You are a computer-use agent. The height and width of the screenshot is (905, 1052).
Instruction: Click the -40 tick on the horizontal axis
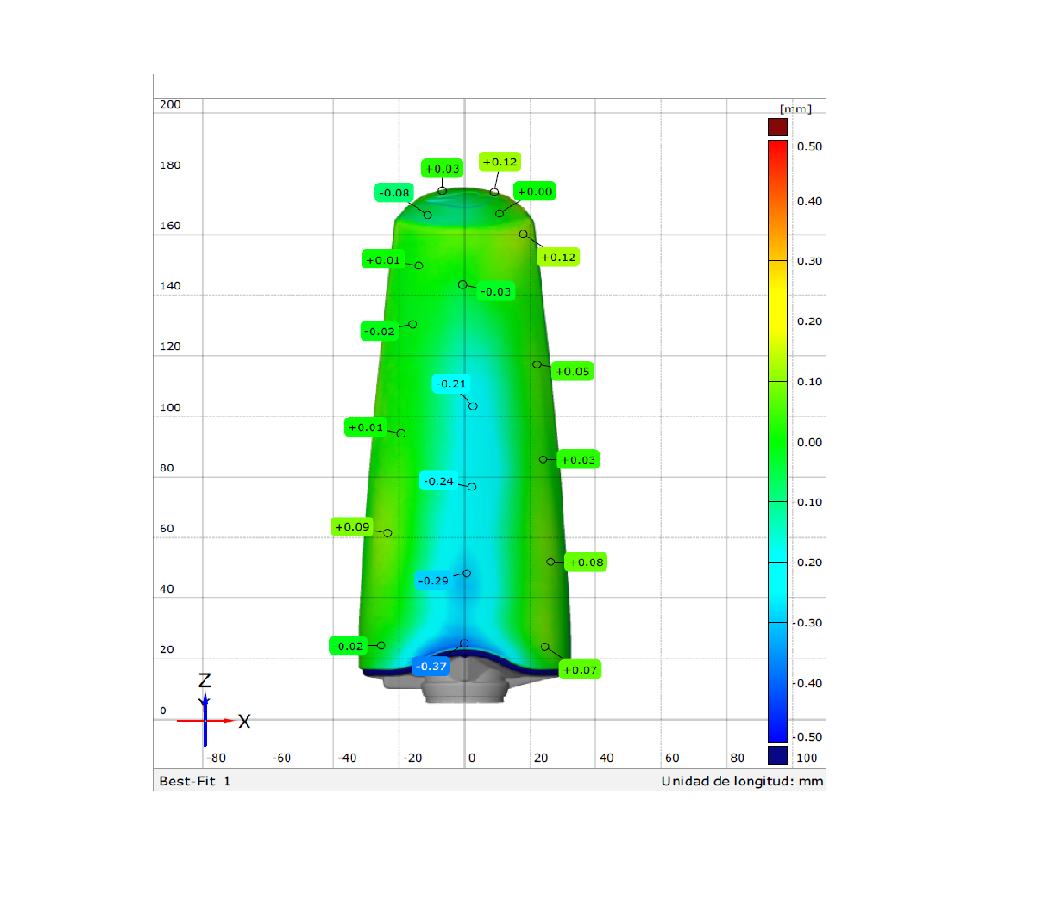coord(348,757)
